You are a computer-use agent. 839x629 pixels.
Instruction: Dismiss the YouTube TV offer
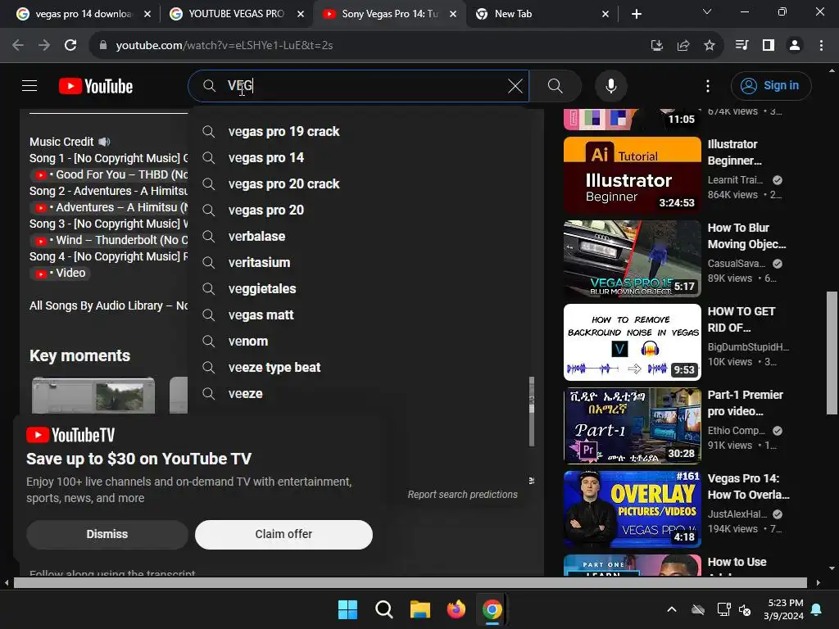click(x=107, y=534)
